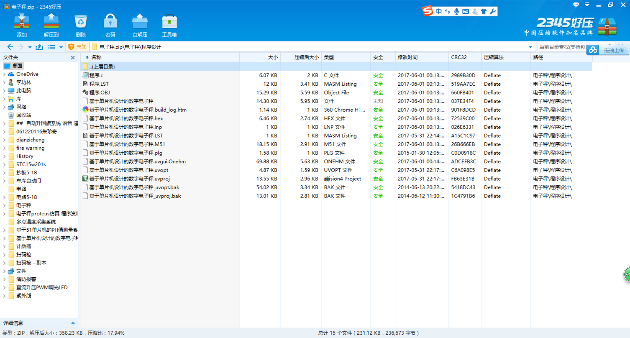Viewport: 630px width, 338px height.
Task: Click the 未知 security shield indicator
Action: [x=77, y=47]
